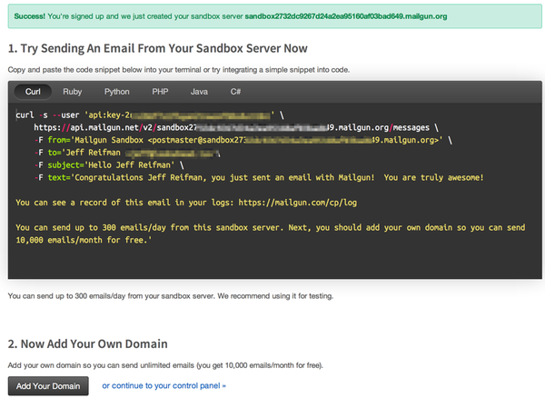
Task: Click the from='Mailgun Sandbox' parameter line
Action: coord(243,140)
